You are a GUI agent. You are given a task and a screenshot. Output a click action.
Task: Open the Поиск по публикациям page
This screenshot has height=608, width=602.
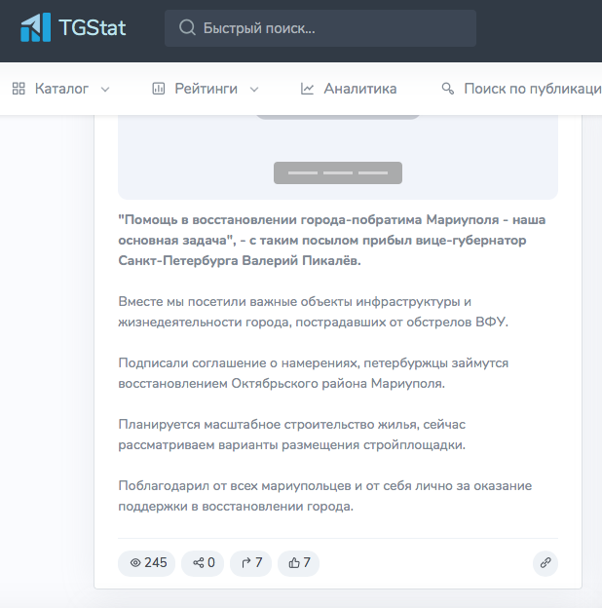pyautogui.click(x=531, y=89)
